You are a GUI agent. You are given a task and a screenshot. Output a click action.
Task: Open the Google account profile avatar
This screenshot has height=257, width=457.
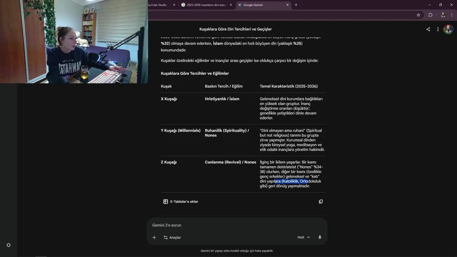pos(448,29)
